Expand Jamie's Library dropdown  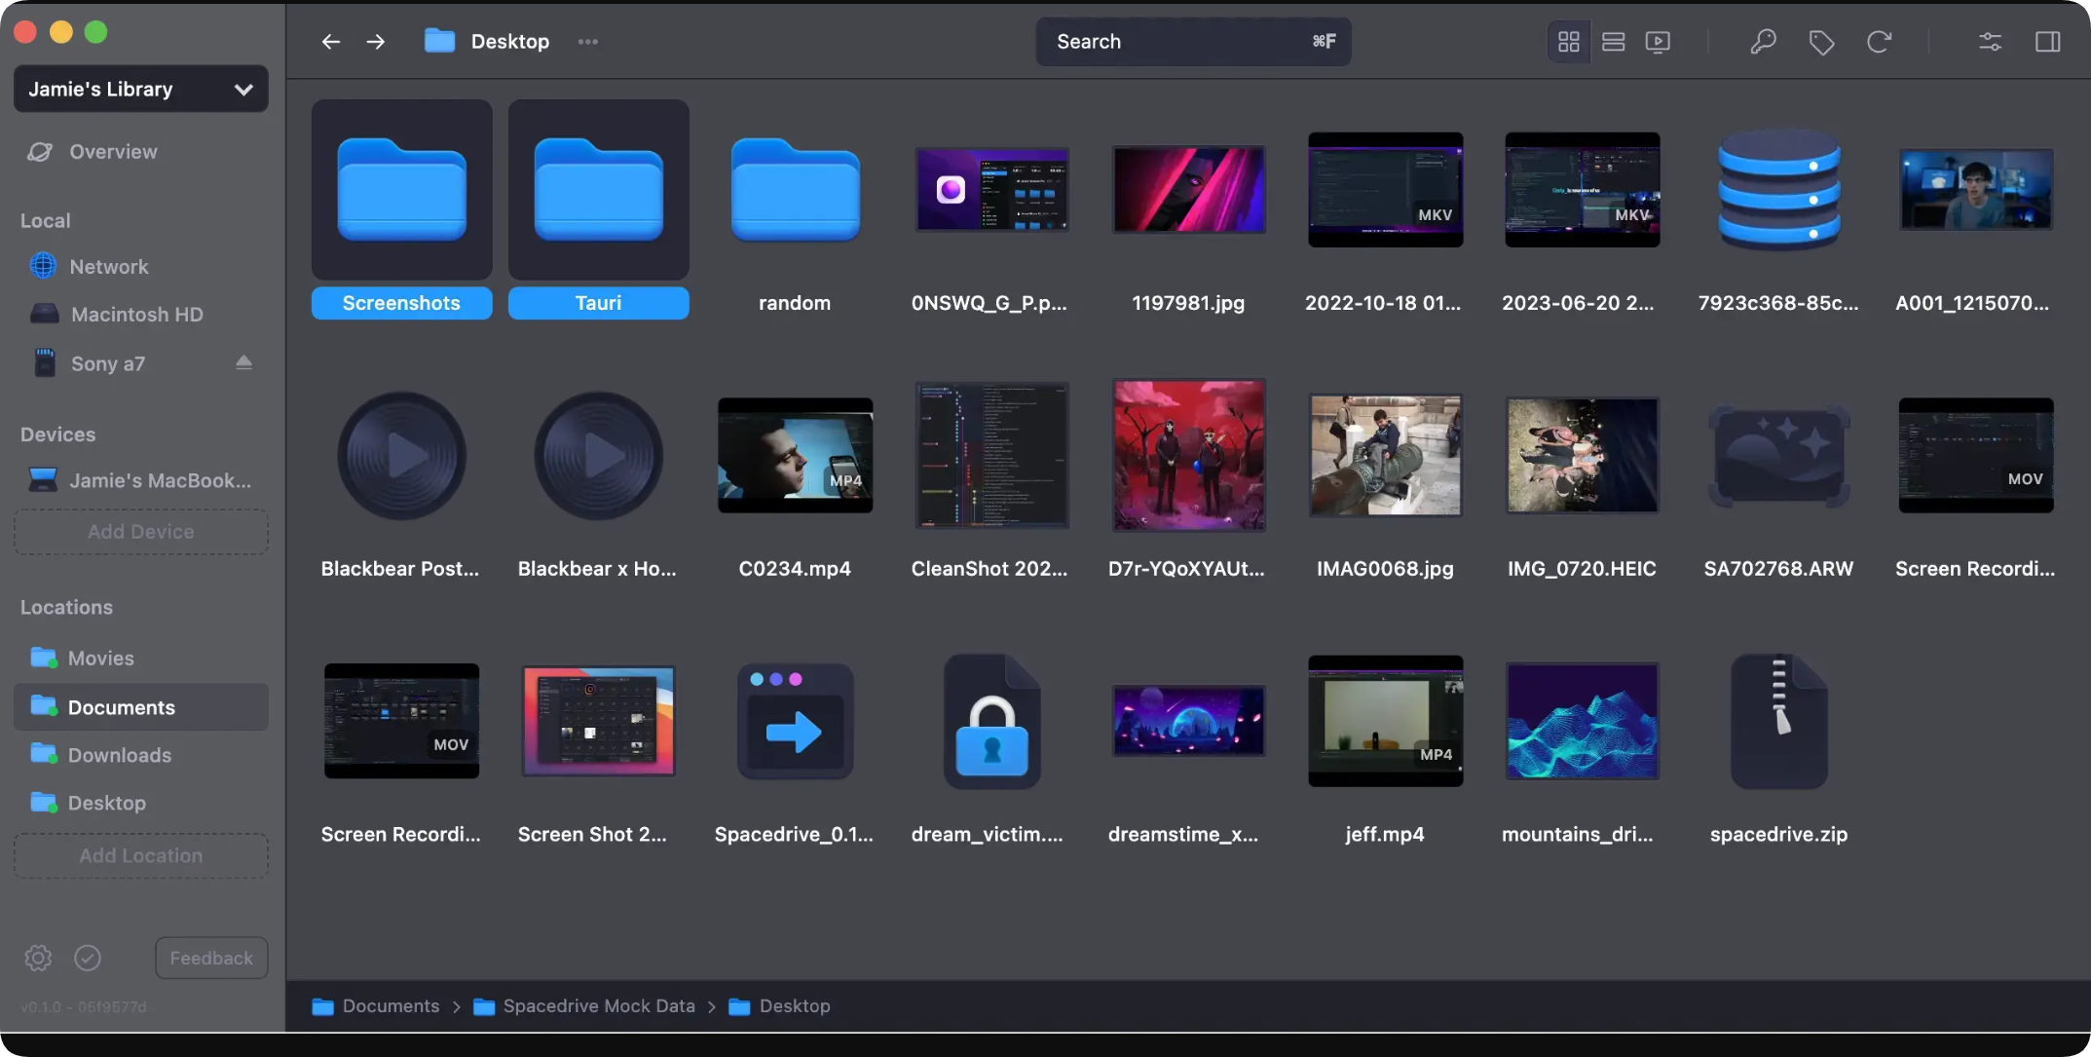coord(141,89)
